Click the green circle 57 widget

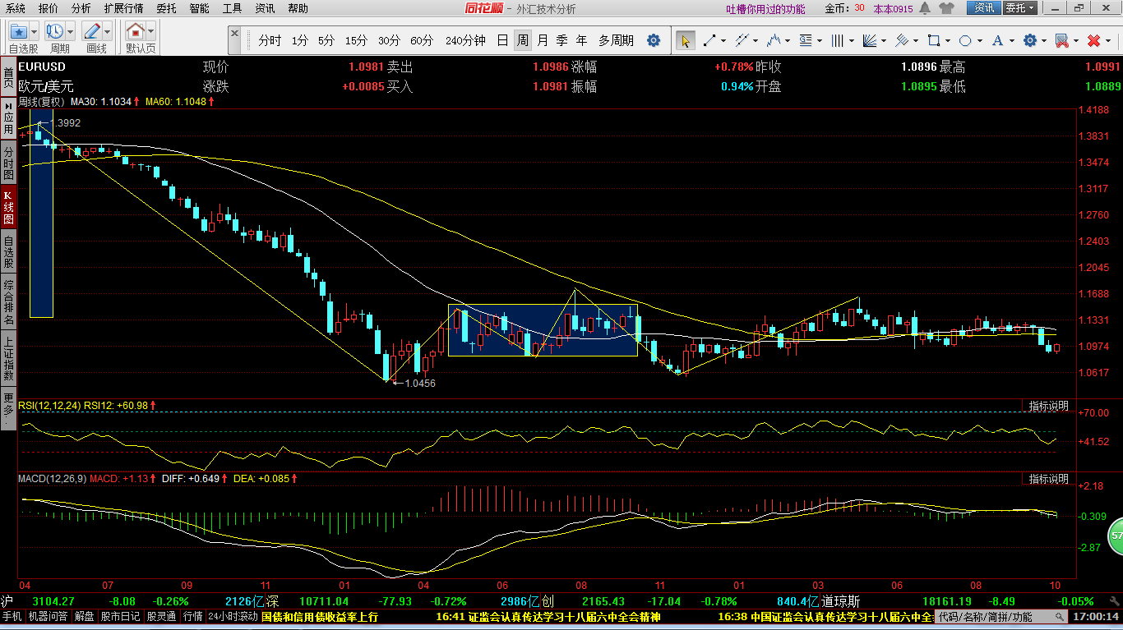pos(1116,536)
